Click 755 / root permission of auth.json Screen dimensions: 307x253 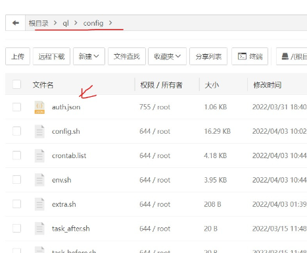(x=154, y=107)
